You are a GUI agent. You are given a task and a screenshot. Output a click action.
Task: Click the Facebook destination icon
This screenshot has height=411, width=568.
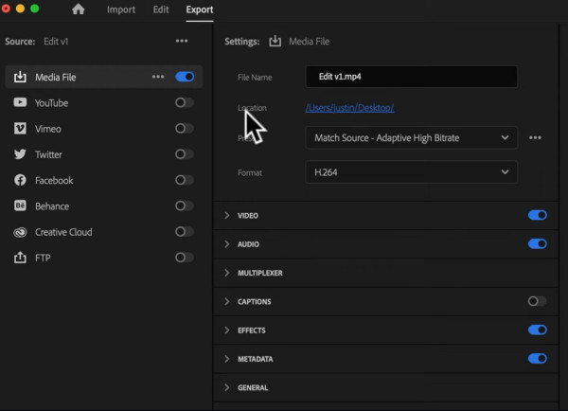click(20, 180)
